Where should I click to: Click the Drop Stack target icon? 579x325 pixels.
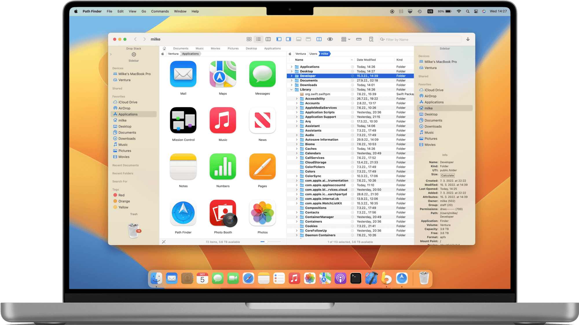(133, 55)
